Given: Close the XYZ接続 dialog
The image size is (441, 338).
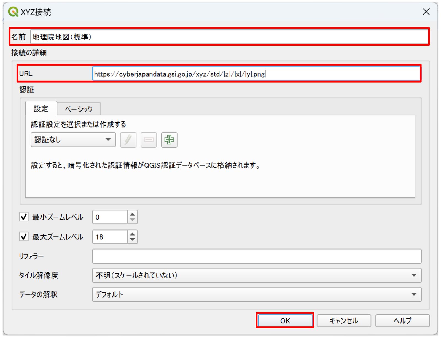Looking at the screenshot, I should pyautogui.click(x=426, y=12).
